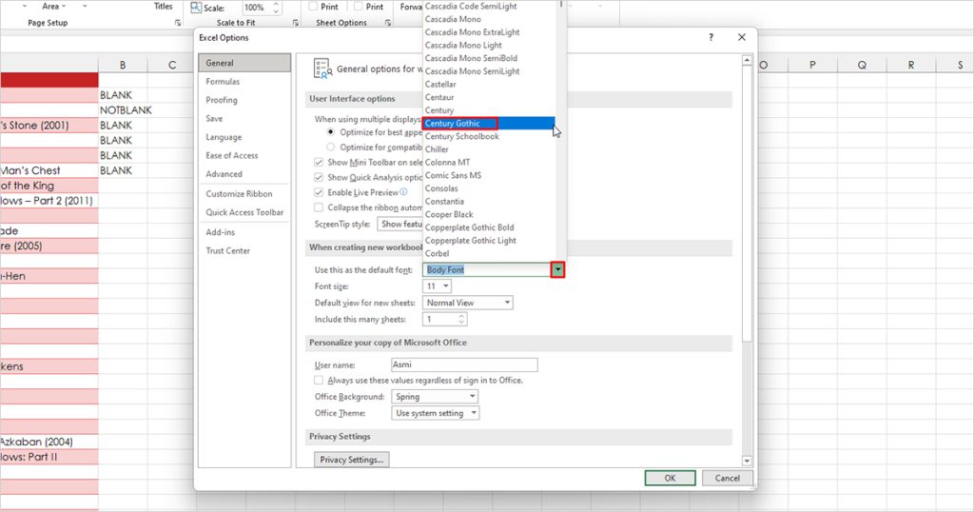
Task: Select Optimize for best appearance radio button
Action: coord(330,132)
